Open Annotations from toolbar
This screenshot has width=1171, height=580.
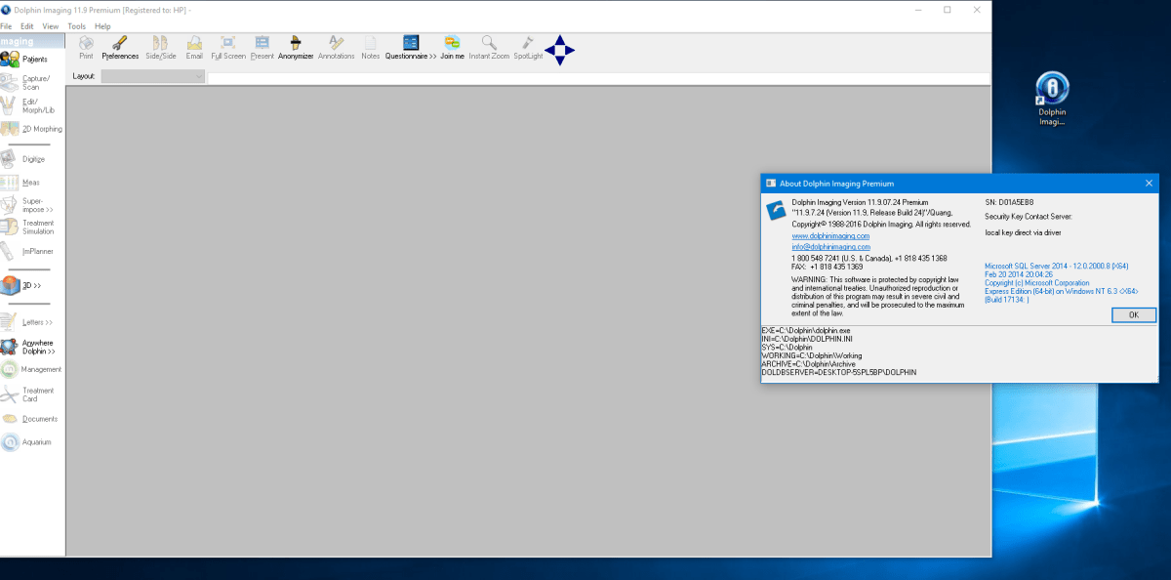[x=336, y=48]
